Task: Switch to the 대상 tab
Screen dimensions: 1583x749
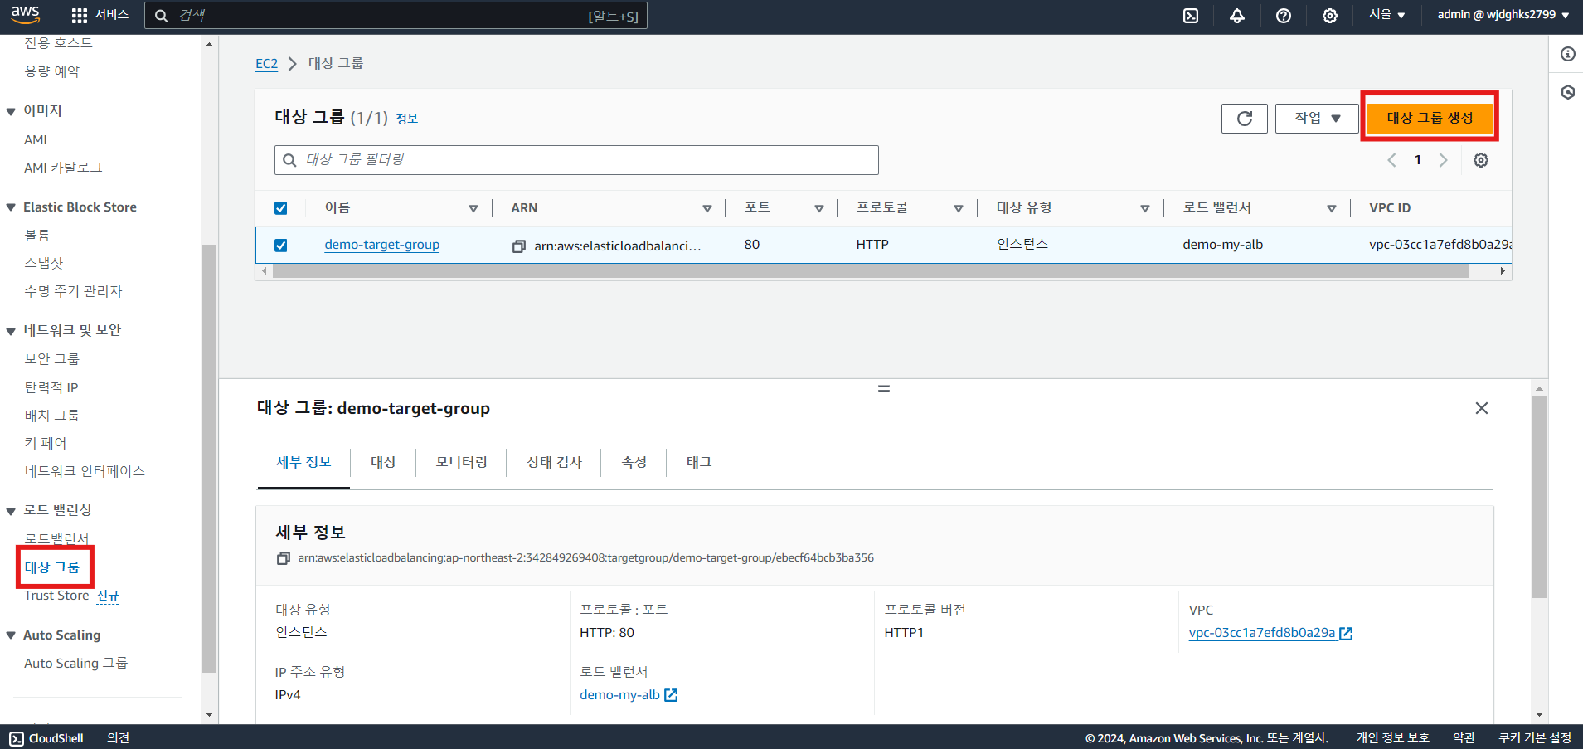Action: [383, 462]
